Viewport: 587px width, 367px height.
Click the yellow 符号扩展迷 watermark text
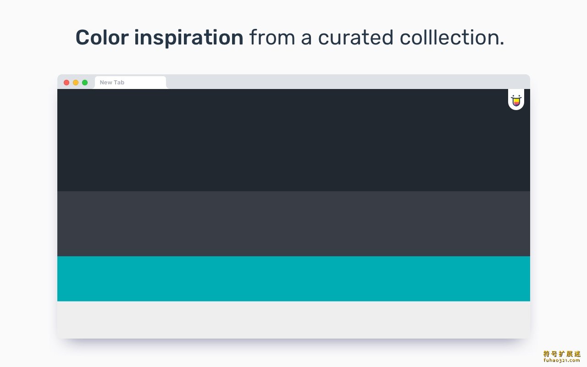(x=562, y=354)
